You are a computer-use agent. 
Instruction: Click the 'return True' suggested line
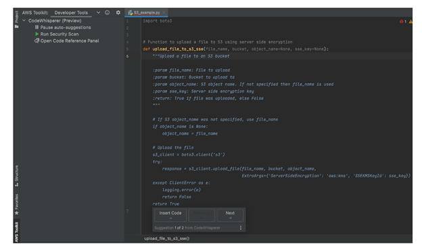pos(166,204)
